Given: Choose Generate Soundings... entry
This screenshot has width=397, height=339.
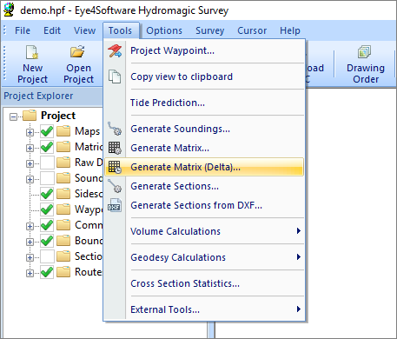Looking at the screenshot, I should (x=204, y=129).
